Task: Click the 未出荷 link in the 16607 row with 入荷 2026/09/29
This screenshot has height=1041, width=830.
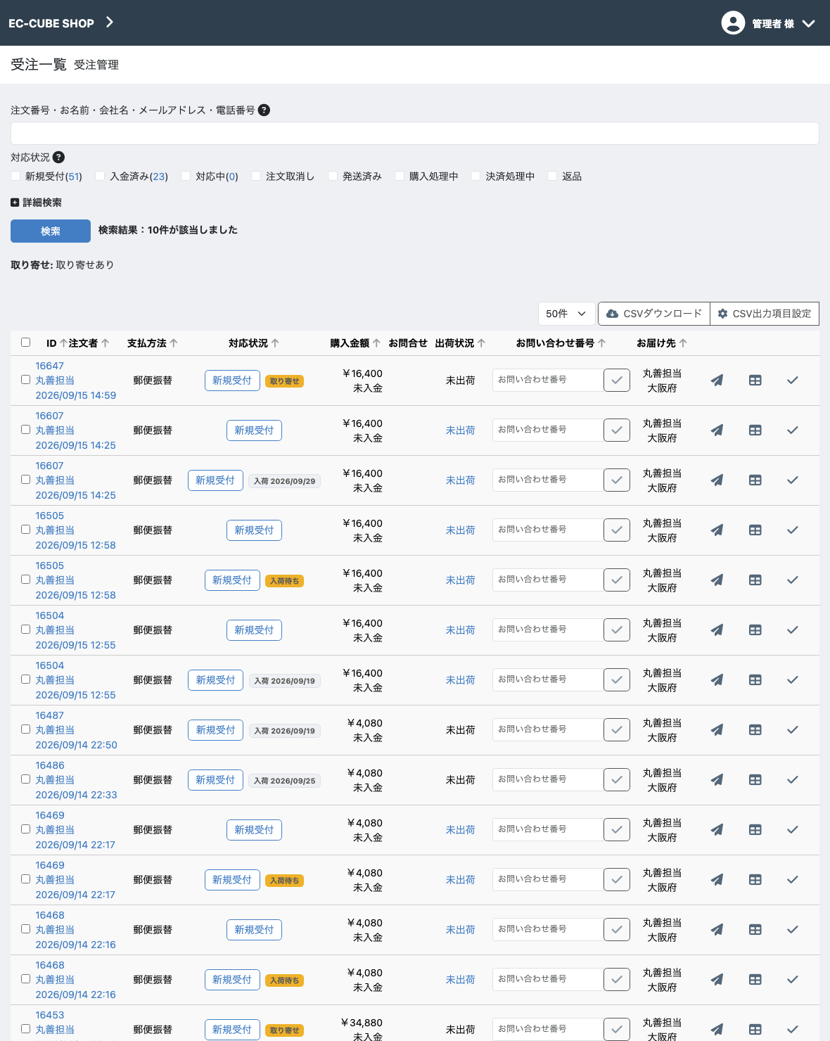Action: 461,480
